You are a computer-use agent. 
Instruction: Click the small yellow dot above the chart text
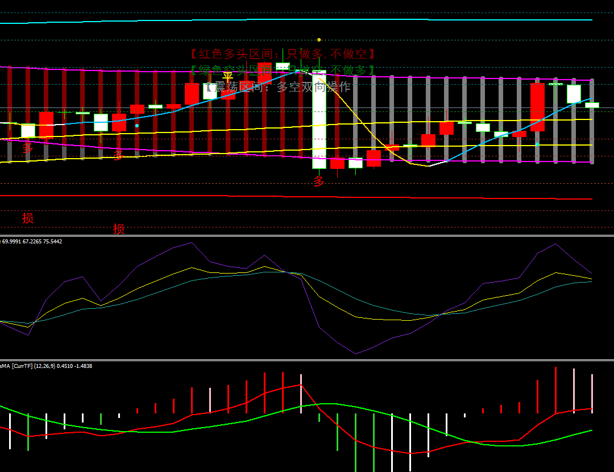pos(319,40)
